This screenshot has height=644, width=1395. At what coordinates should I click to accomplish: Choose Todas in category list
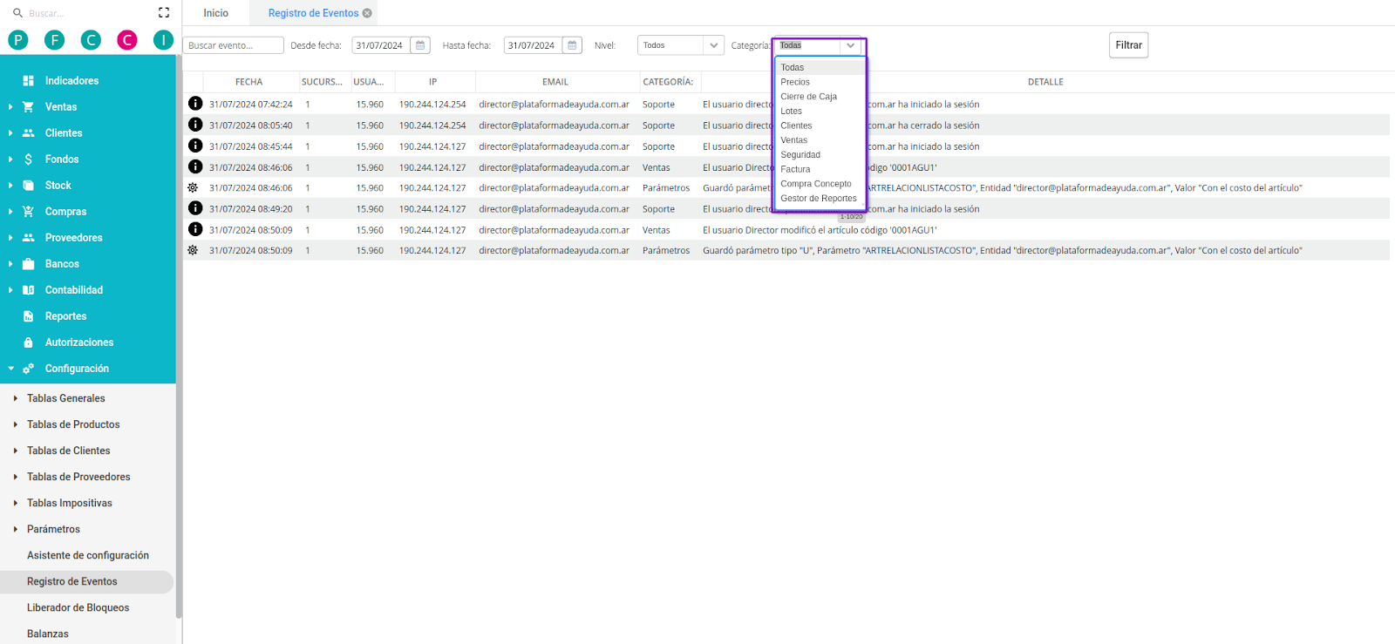(x=820, y=67)
